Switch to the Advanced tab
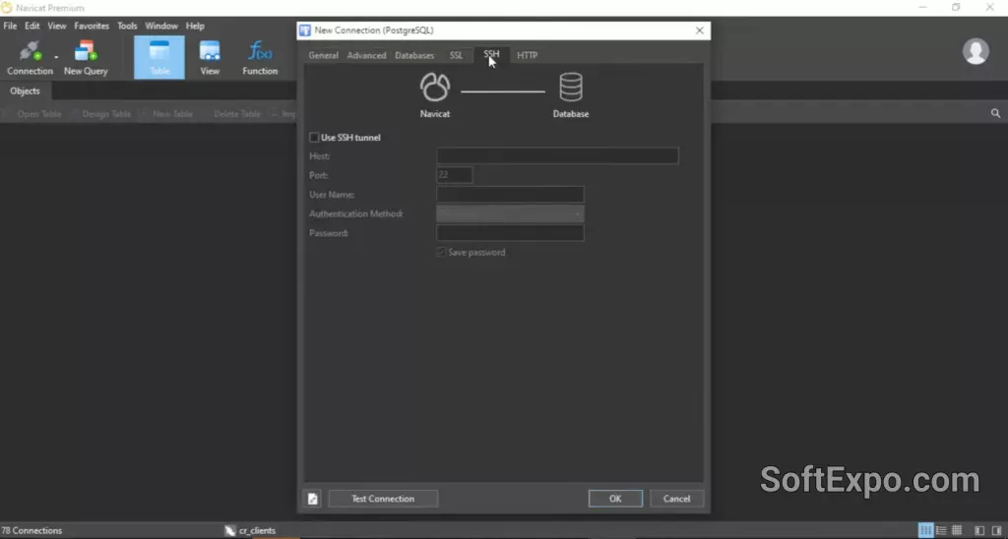The width and height of the screenshot is (1008, 539). (x=366, y=55)
